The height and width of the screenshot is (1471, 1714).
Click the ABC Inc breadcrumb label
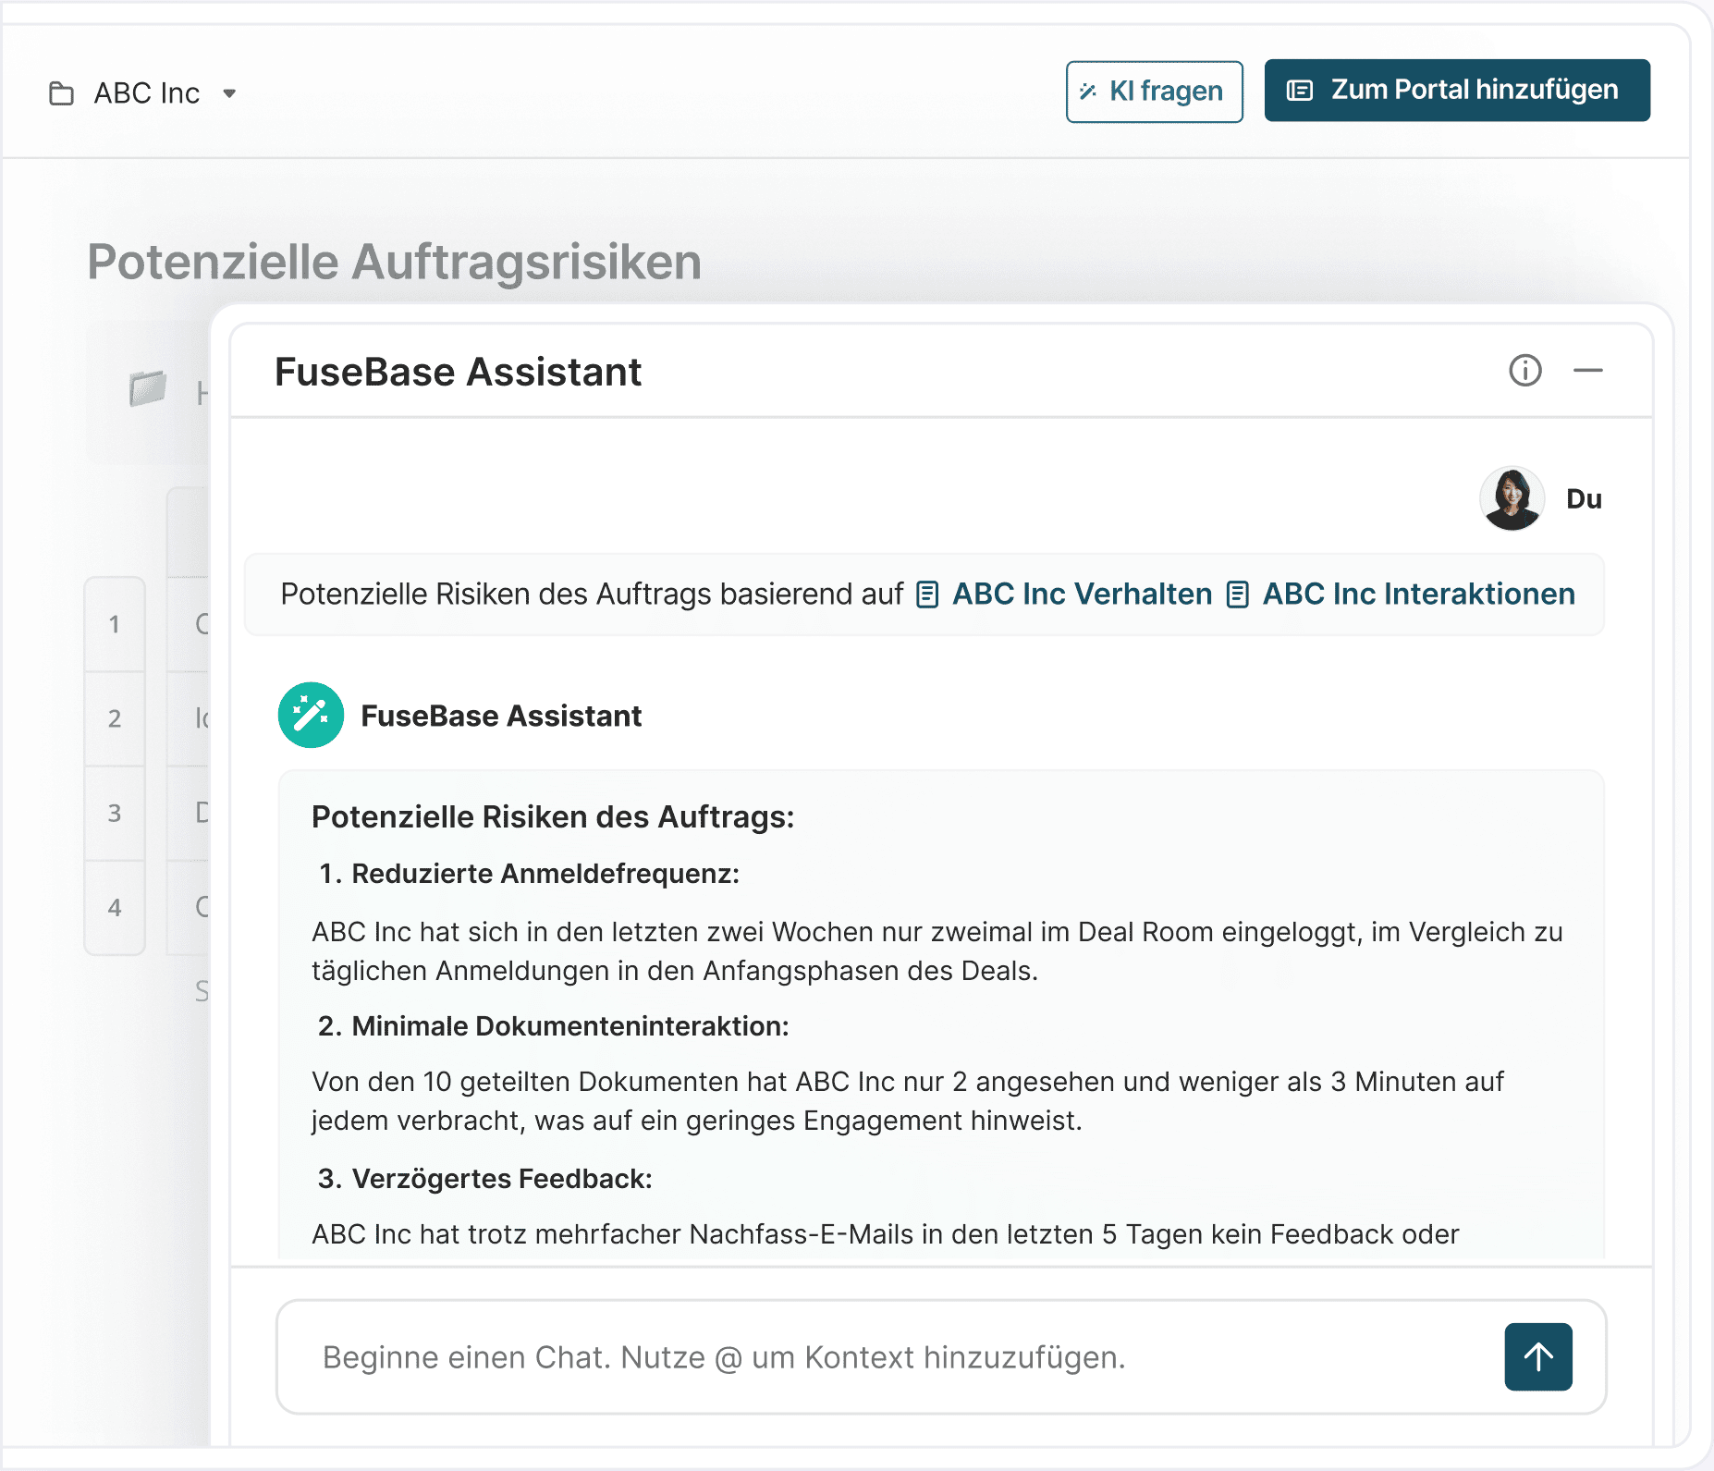point(147,93)
